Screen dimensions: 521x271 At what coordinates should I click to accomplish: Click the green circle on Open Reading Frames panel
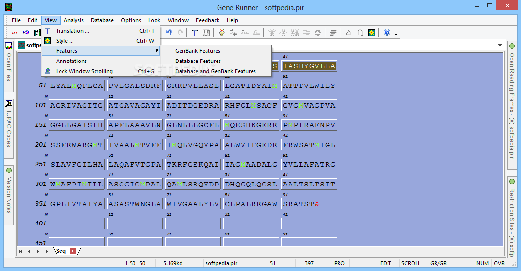pyautogui.click(x=512, y=46)
